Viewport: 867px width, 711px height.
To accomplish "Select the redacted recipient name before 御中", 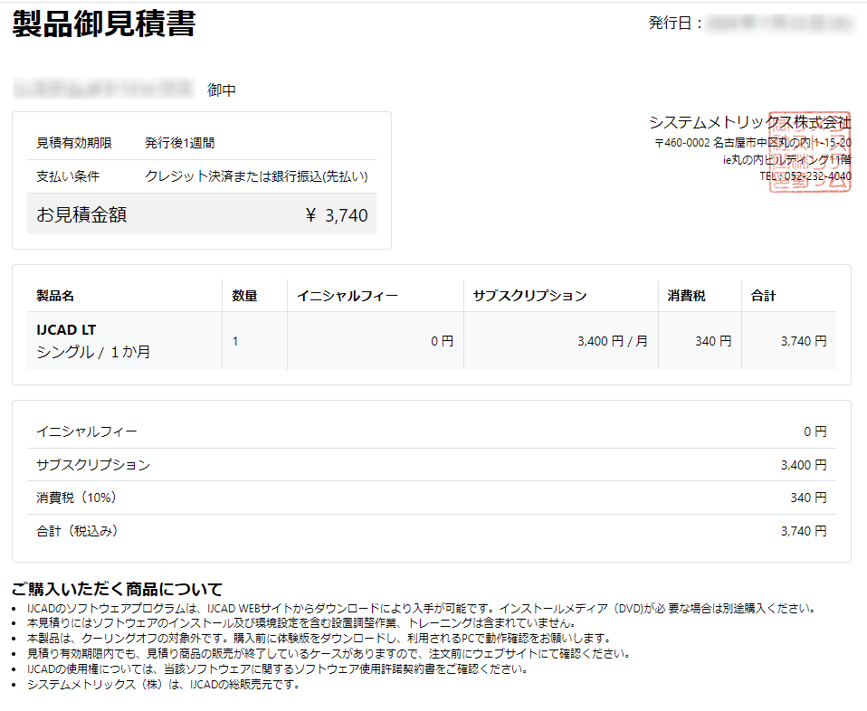I will 100,89.
